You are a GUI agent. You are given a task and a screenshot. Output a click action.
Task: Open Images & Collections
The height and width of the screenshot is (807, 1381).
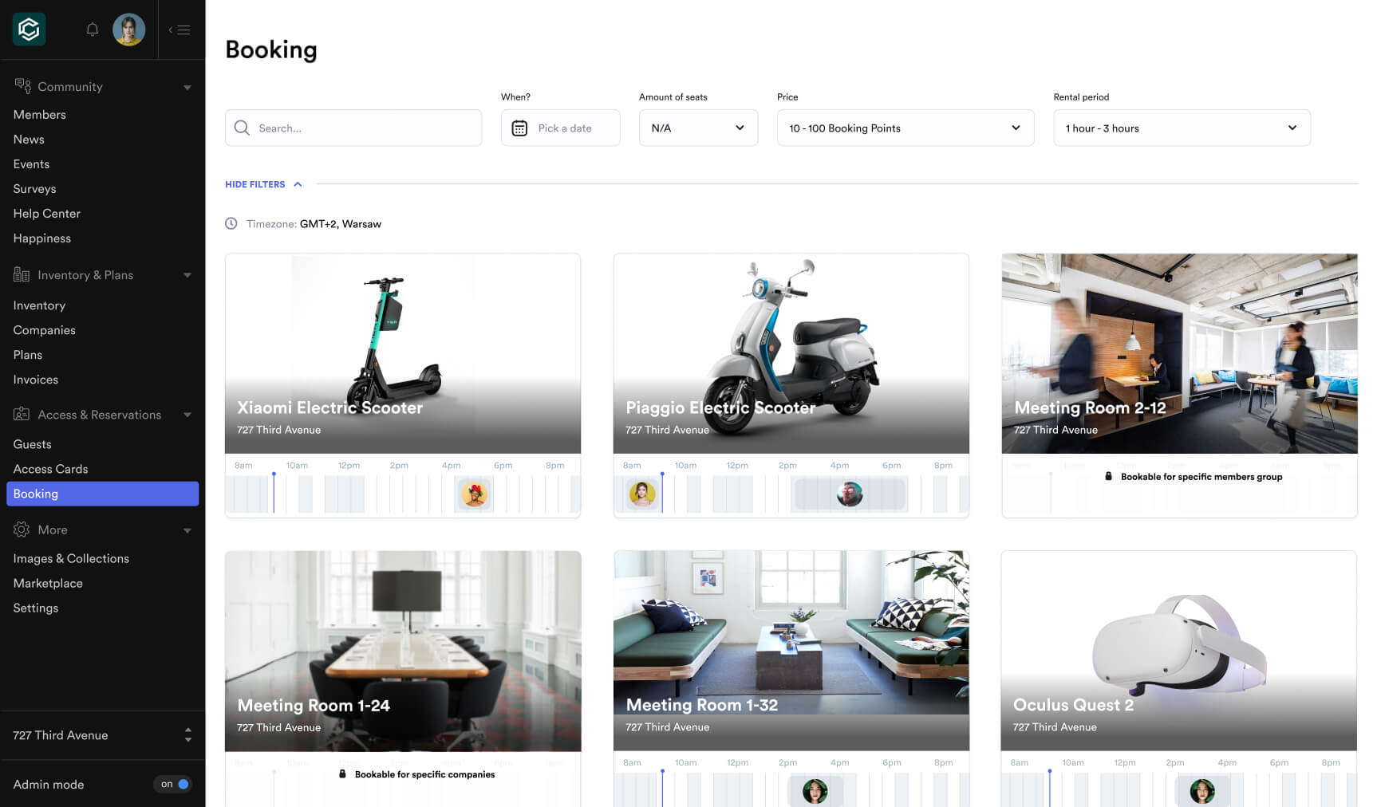(71, 558)
